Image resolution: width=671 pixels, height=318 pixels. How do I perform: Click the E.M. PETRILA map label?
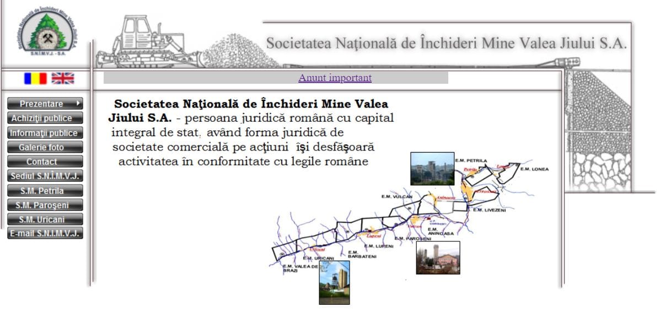click(x=471, y=160)
